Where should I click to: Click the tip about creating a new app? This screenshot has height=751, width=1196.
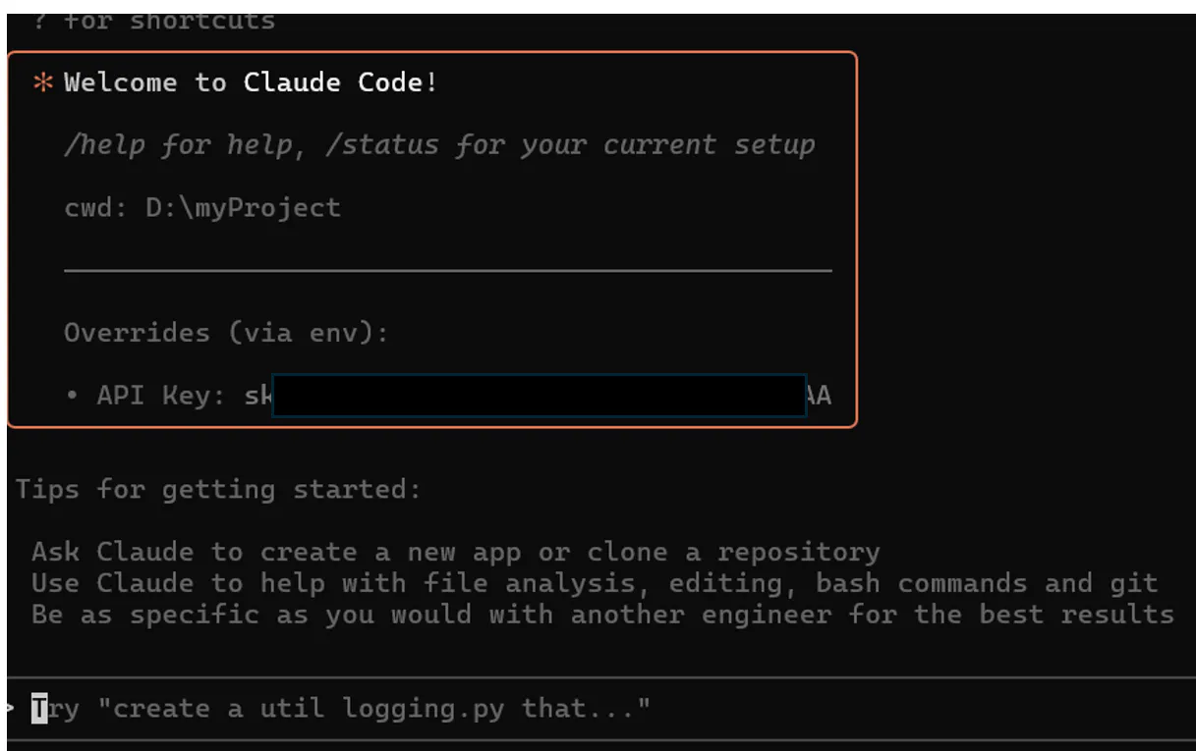pyautogui.click(x=455, y=552)
